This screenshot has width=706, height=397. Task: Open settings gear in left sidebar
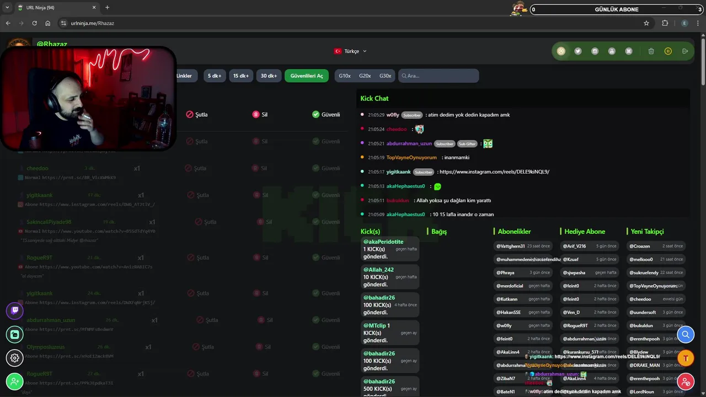coord(15,358)
